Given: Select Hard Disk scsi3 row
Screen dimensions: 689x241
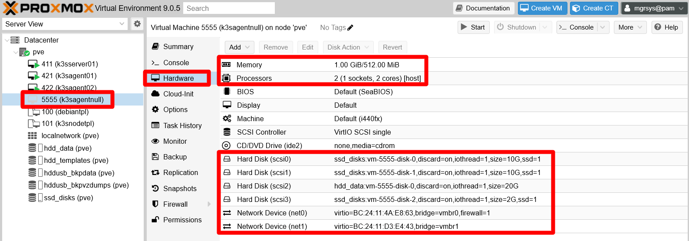Looking at the screenshot, I should pyautogui.click(x=454, y=199).
